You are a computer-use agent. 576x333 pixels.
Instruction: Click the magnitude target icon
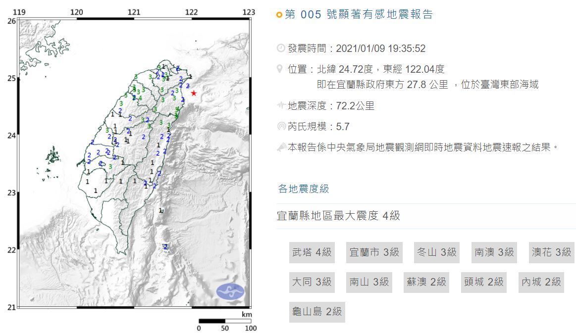[x=281, y=126]
